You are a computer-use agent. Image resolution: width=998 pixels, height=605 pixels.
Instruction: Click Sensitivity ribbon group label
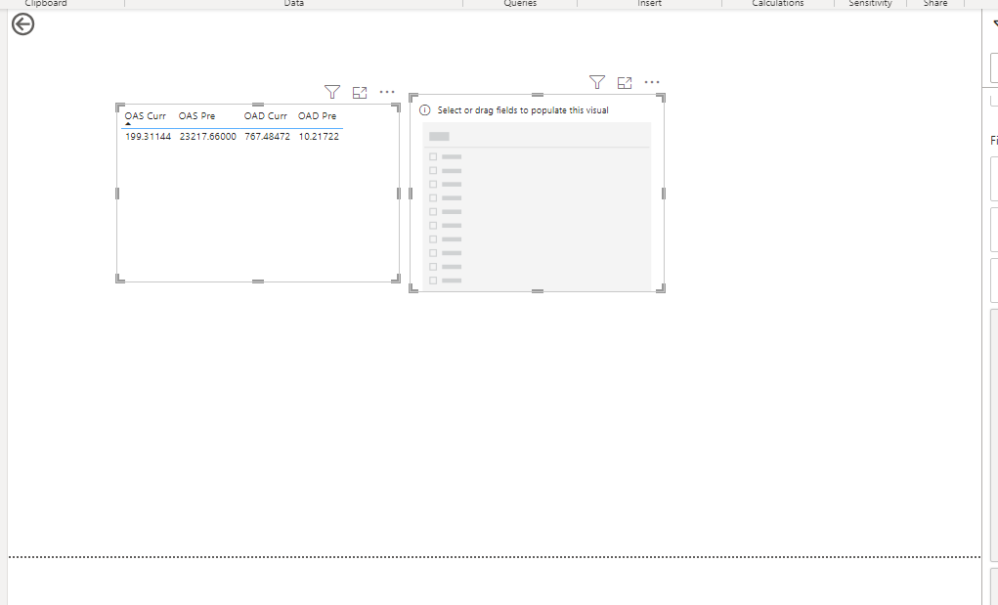[x=870, y=3]
